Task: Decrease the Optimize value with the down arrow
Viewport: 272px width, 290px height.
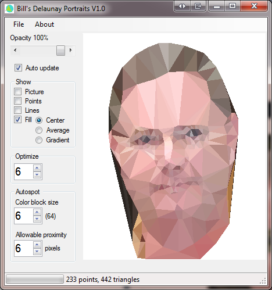Action: (37, 175)
